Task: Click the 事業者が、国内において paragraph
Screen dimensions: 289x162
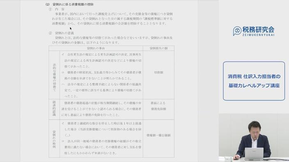Action: pos(112,18)
